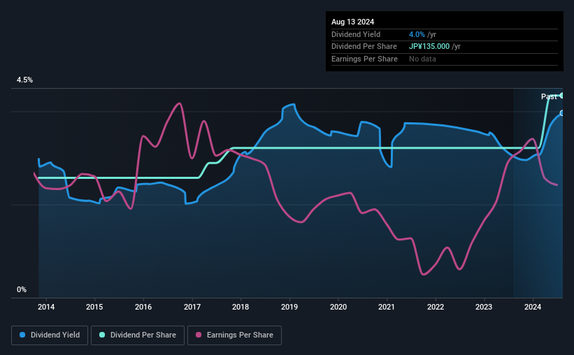This screenshot has height=355, width=574.
Task: Click the pink Earnings Per Share legend dot
Action: point(199,335)
